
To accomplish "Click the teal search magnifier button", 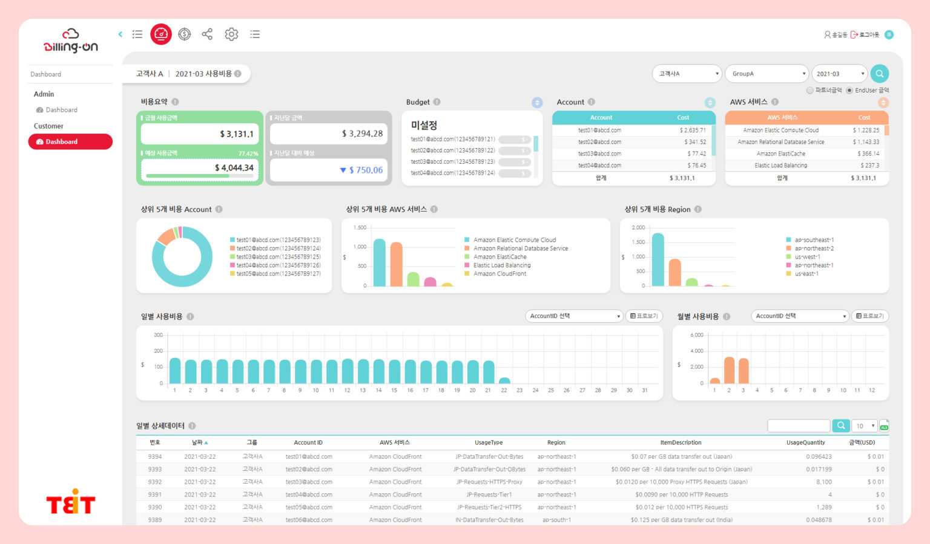I will coord(879,73).
